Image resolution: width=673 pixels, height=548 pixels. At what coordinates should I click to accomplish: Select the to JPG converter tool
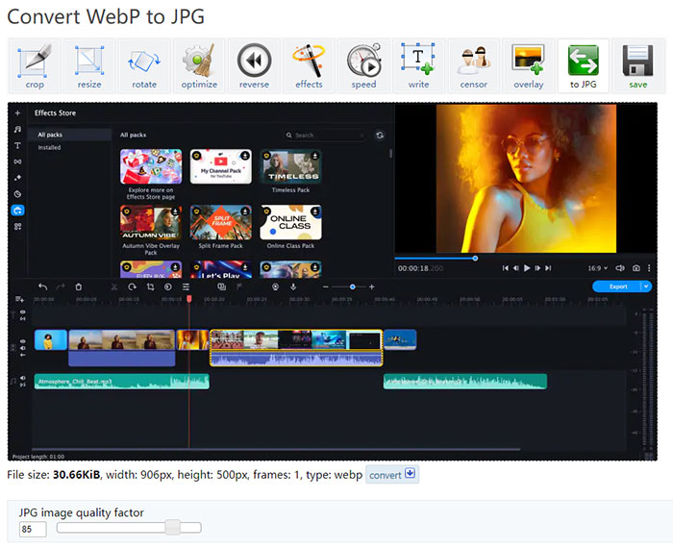pos(584,65)
